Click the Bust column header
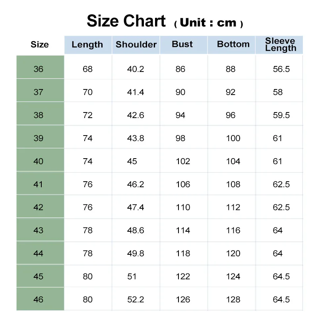 pyautogui.click(x=182, y=44)
